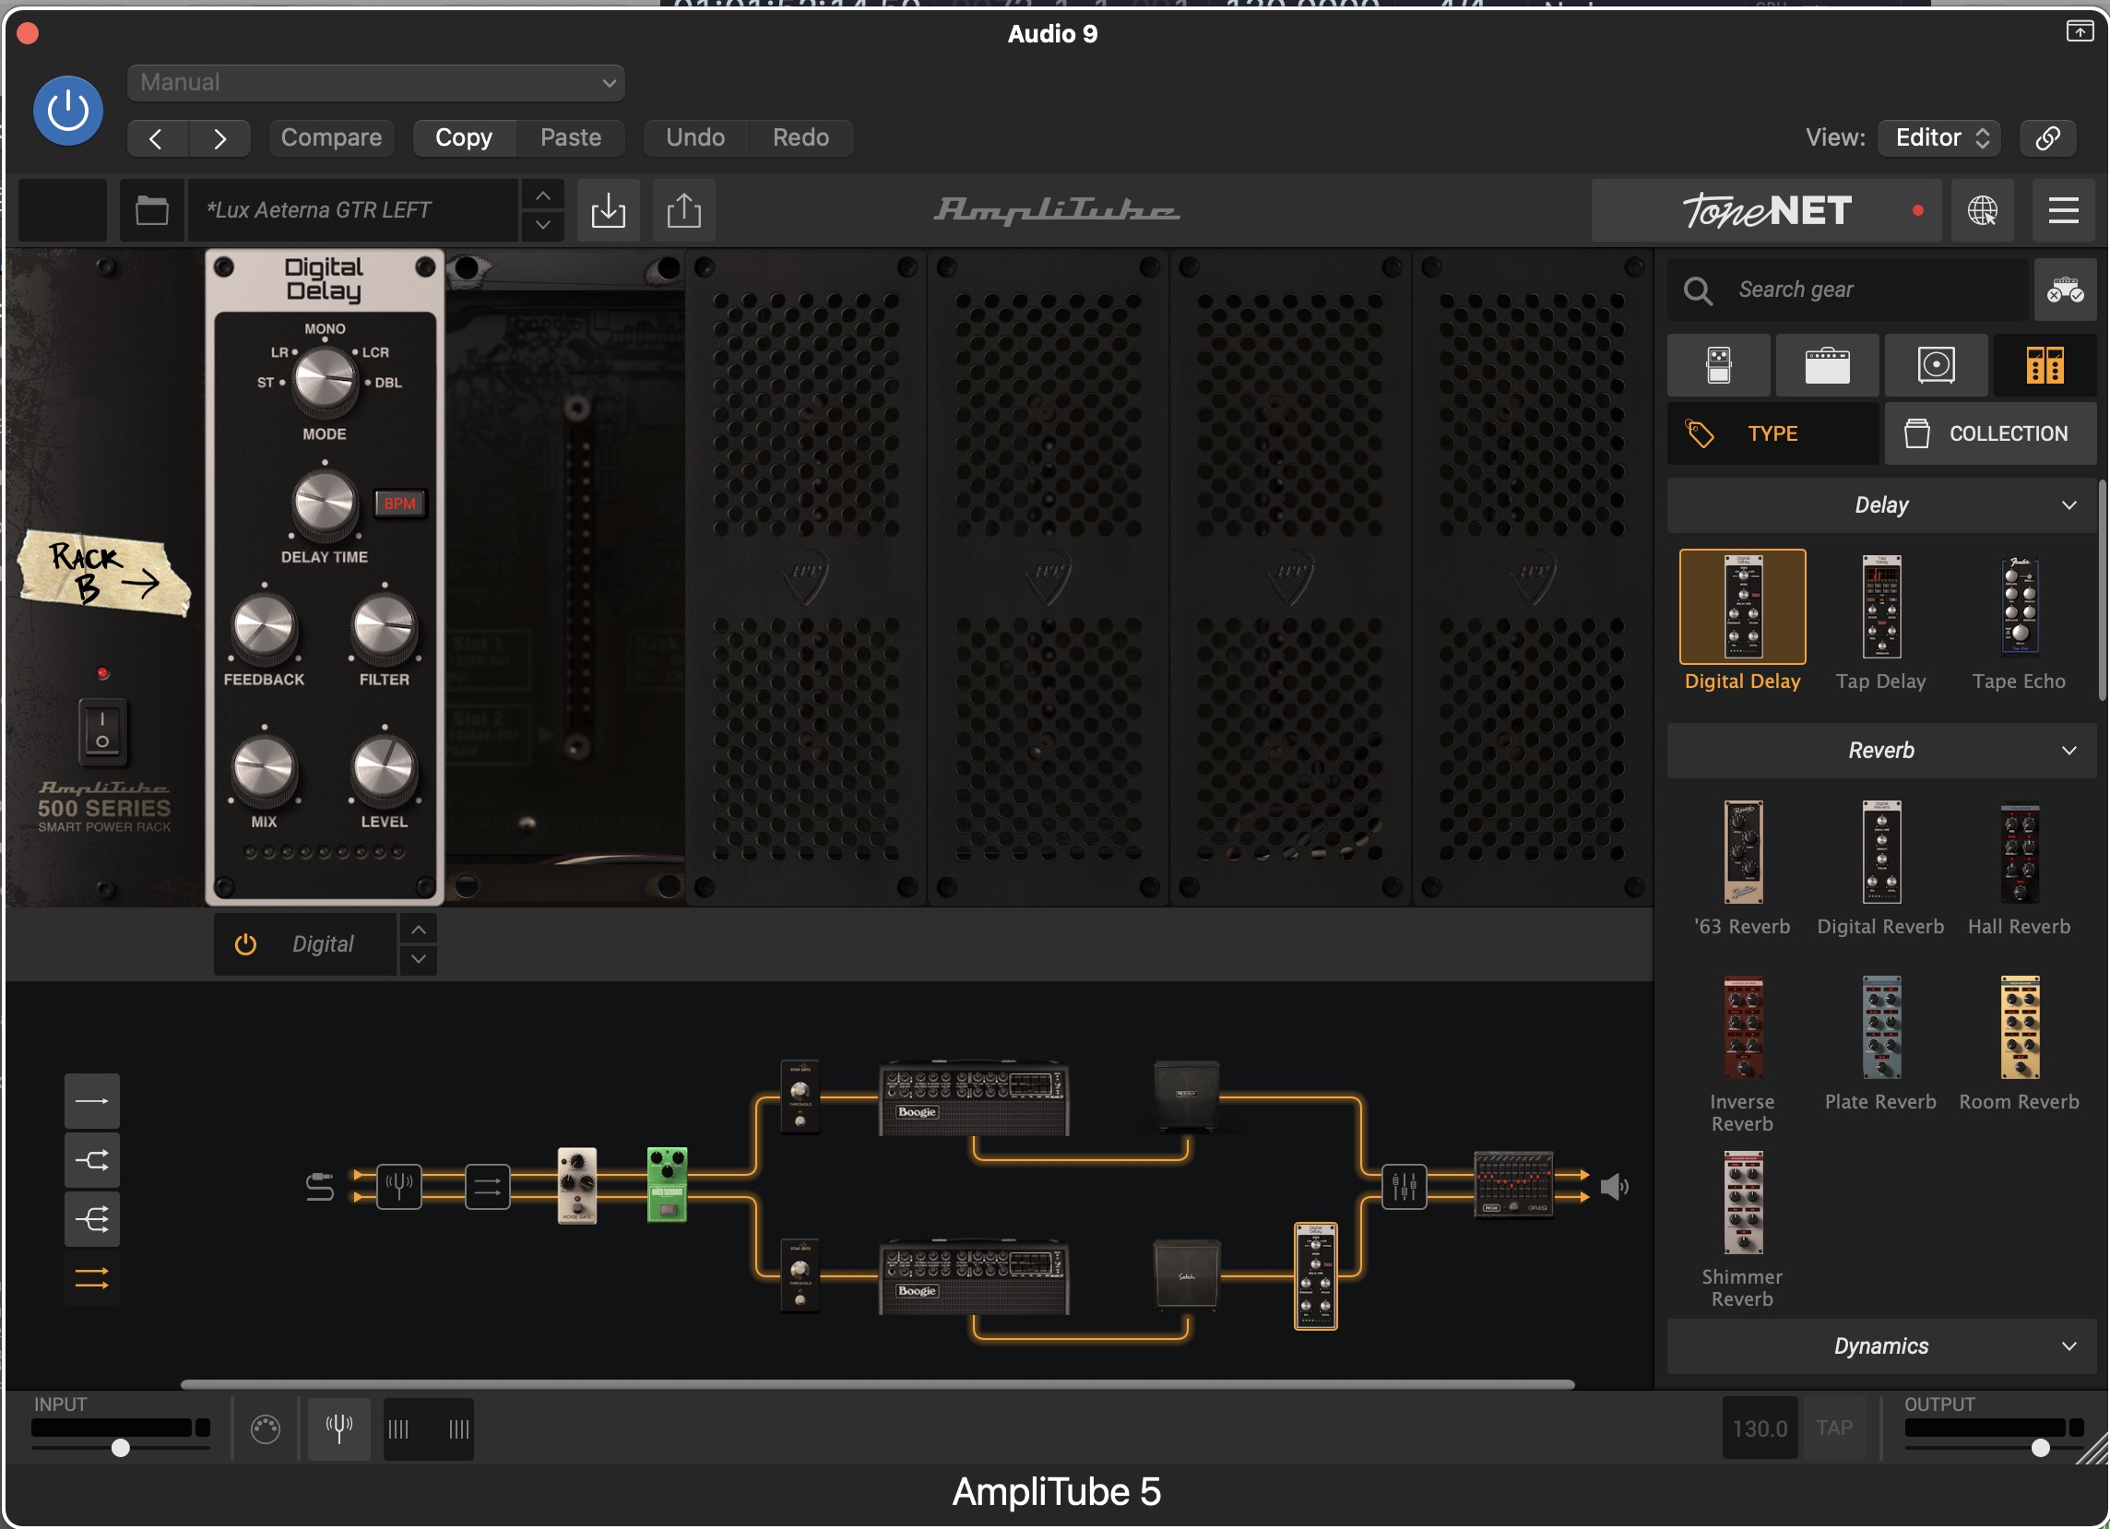
Task: Select the stomp pedal gear category
Action: [1719, 365]
